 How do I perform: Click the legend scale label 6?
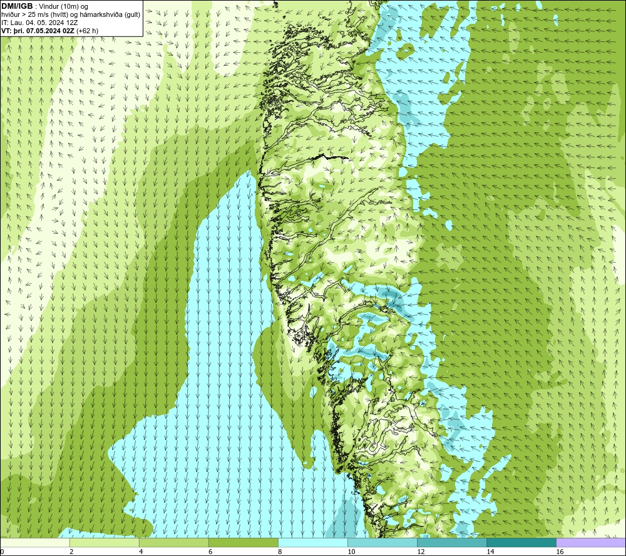[x=210, y=552]
